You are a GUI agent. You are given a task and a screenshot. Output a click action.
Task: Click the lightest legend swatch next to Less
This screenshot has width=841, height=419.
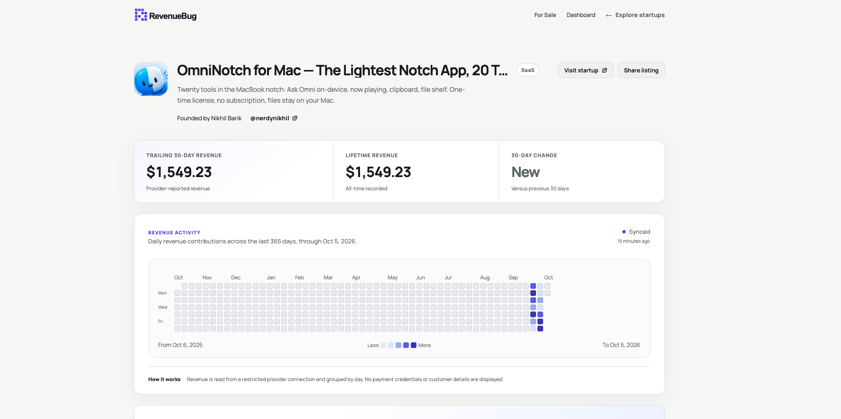[383, 345]
